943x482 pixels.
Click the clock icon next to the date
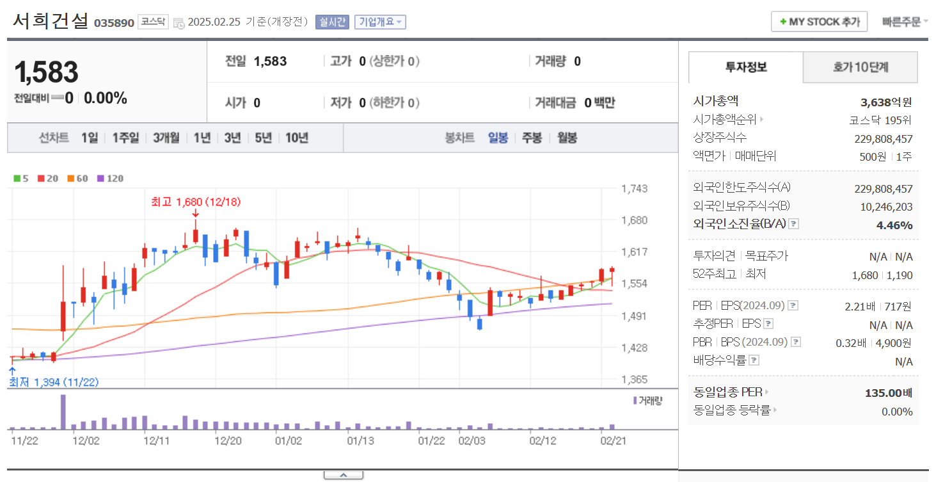click(x=180, y=21)
